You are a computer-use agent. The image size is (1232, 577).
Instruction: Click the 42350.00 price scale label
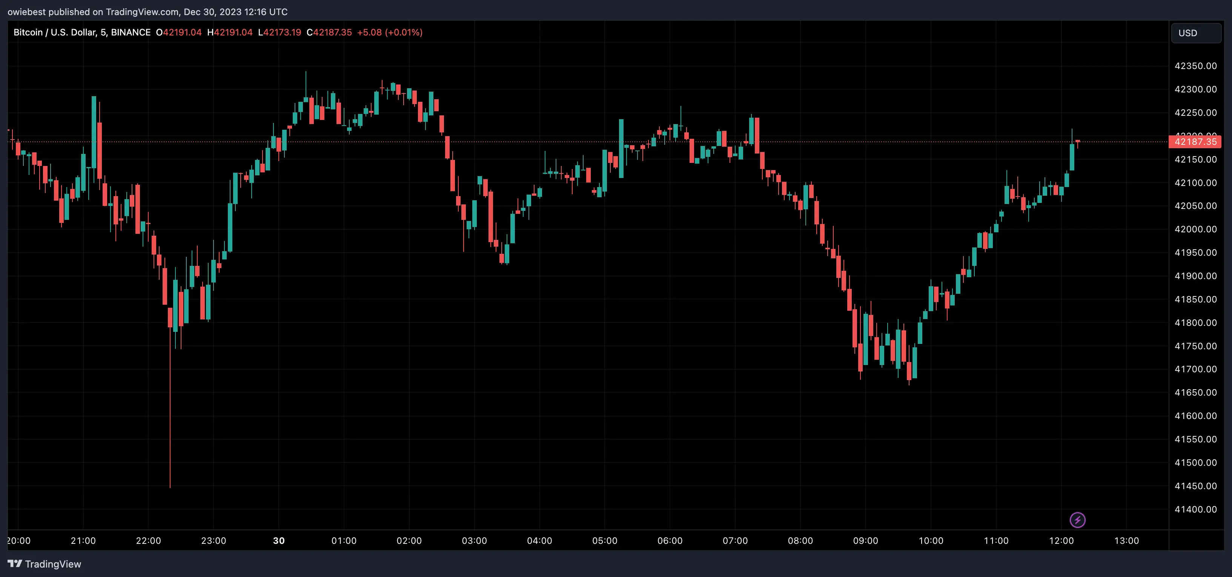(x=1195, y=66)
